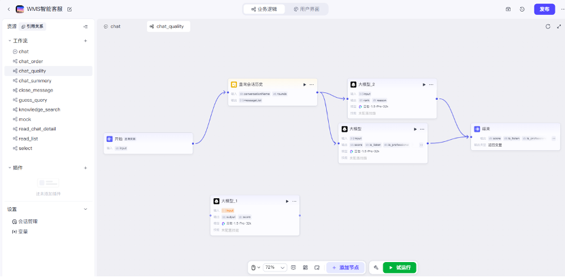Expand the canvas to fullscreen
The image size is (565, 277).
559,26
